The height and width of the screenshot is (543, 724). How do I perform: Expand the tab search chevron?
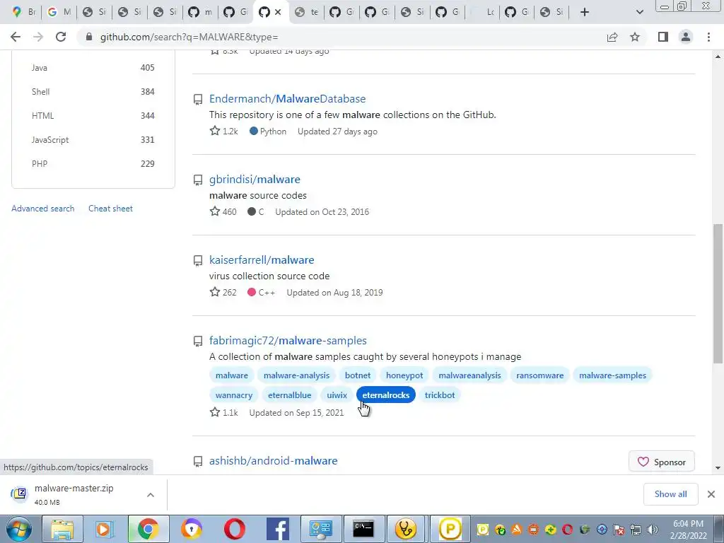click(x=639, y=12)
